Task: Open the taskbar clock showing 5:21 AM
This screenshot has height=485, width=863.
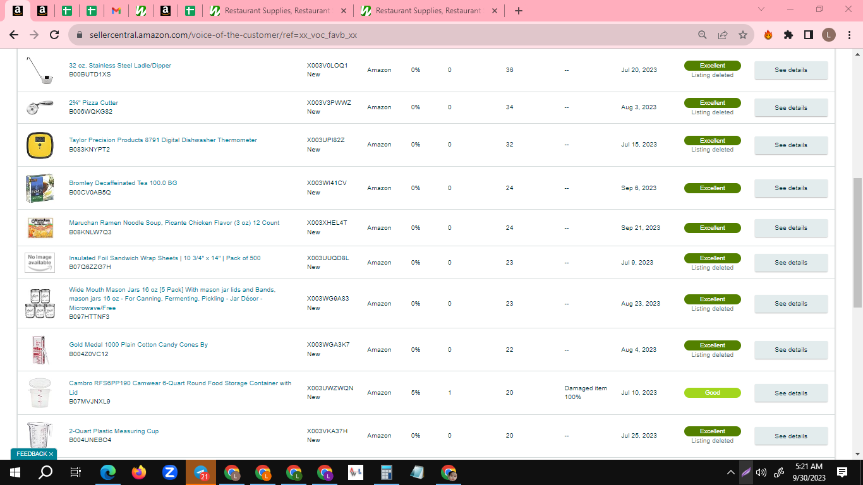Action: 809,472
